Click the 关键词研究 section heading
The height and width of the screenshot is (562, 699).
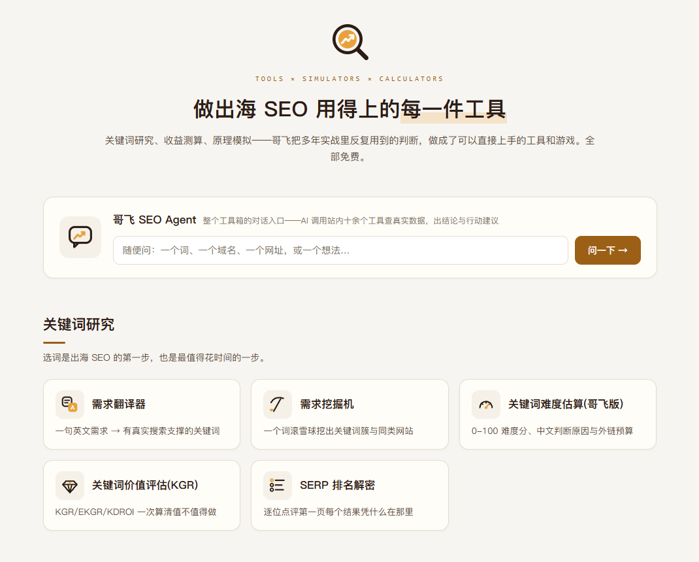(78, 324)
